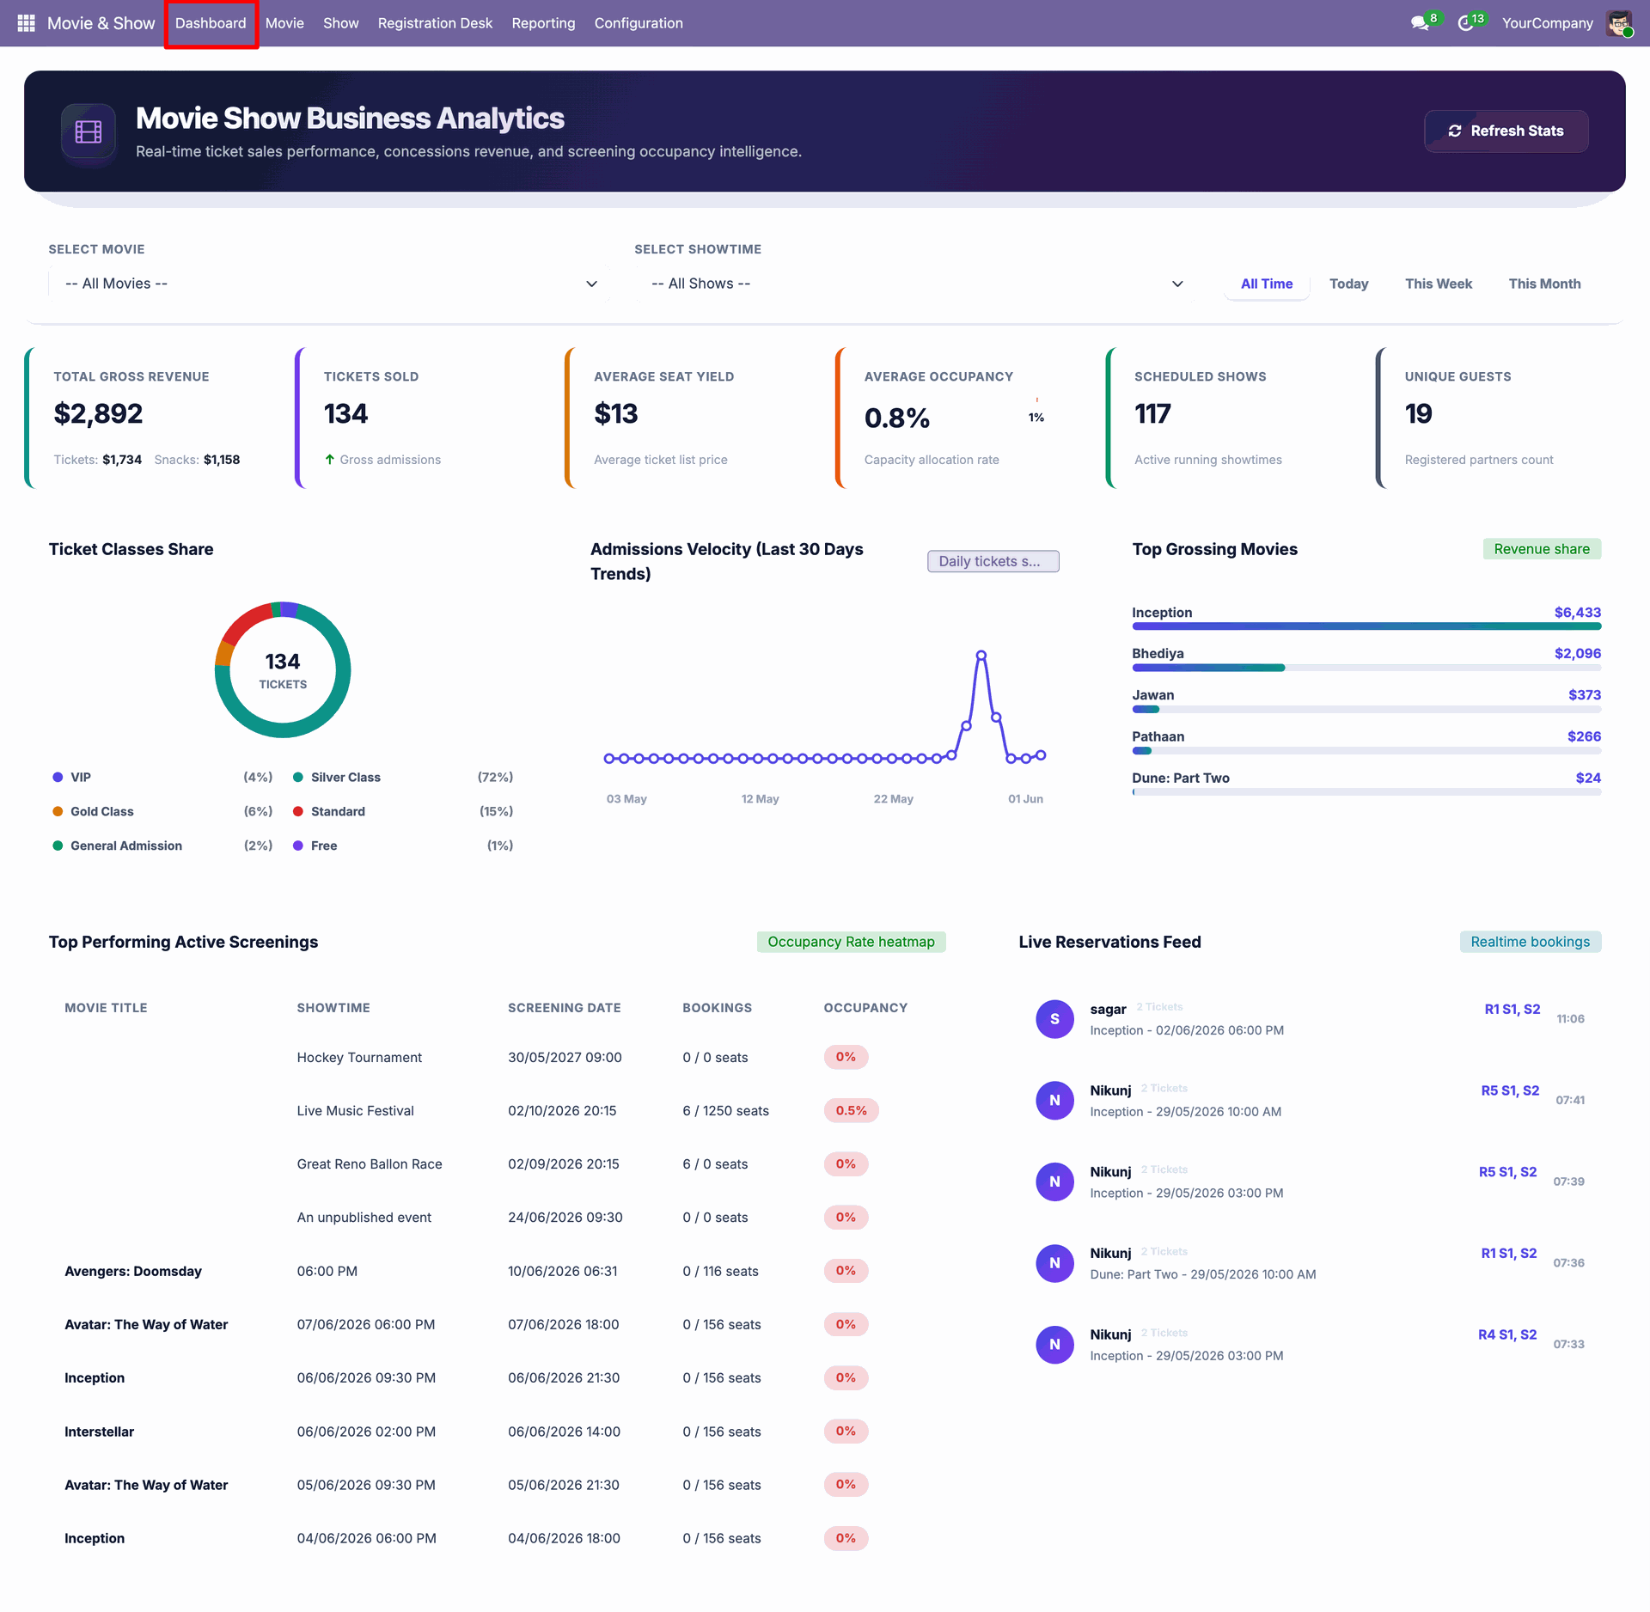Open the chat messages icon
The width and height of the screenshot is (1650, 1612).
pyautogui.click(x=1420, y=23)
